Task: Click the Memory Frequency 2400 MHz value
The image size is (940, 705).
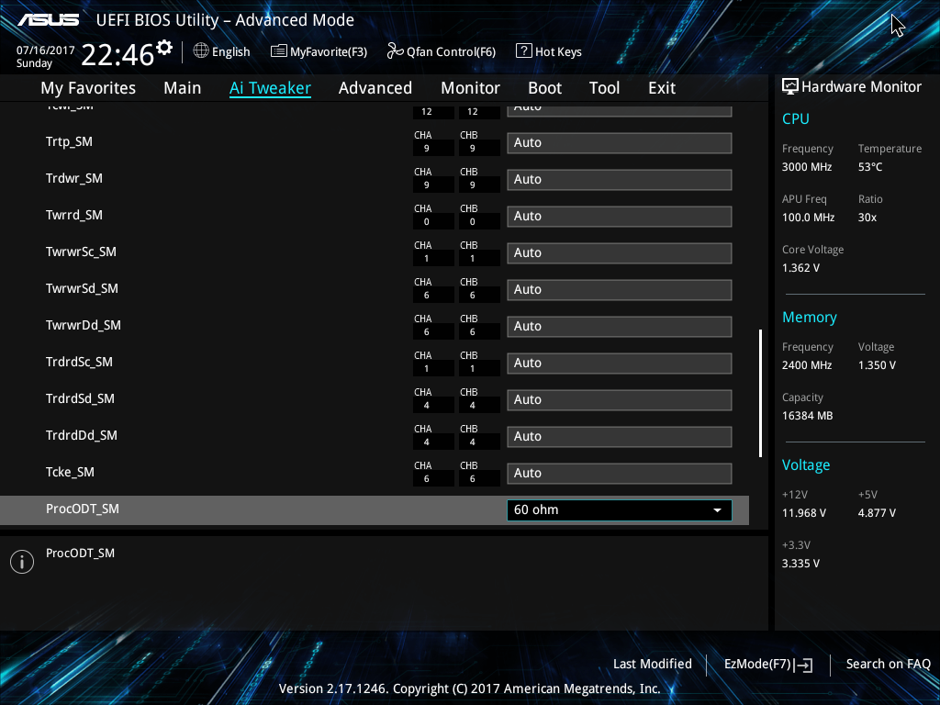Action: [x=807, y=365]
